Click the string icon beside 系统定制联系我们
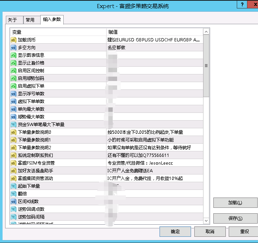This screenshot has height=243, width=258. tap(14, 155)
